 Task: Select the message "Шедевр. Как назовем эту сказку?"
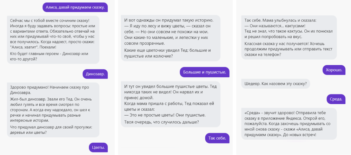276,84
